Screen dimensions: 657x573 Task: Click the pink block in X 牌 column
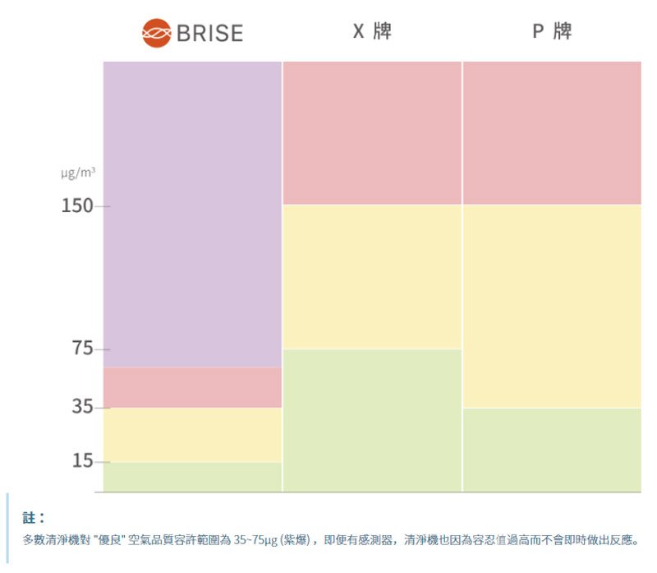(x=372, y=133)
